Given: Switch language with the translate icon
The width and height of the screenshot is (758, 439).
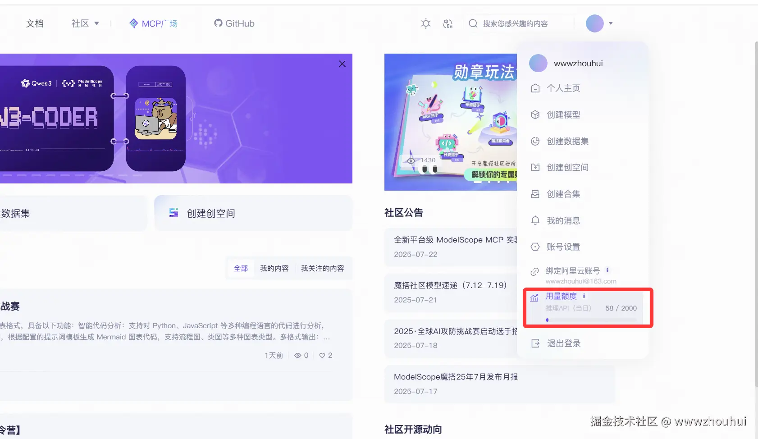Looking at the screenshot, I should point(447,23).
